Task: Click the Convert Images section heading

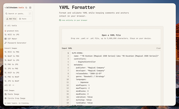Action: 11,48
